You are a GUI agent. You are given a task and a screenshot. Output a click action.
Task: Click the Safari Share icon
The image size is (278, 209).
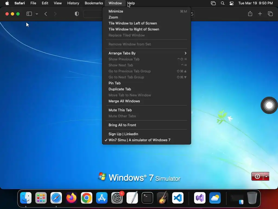click(x=250, y=14)
